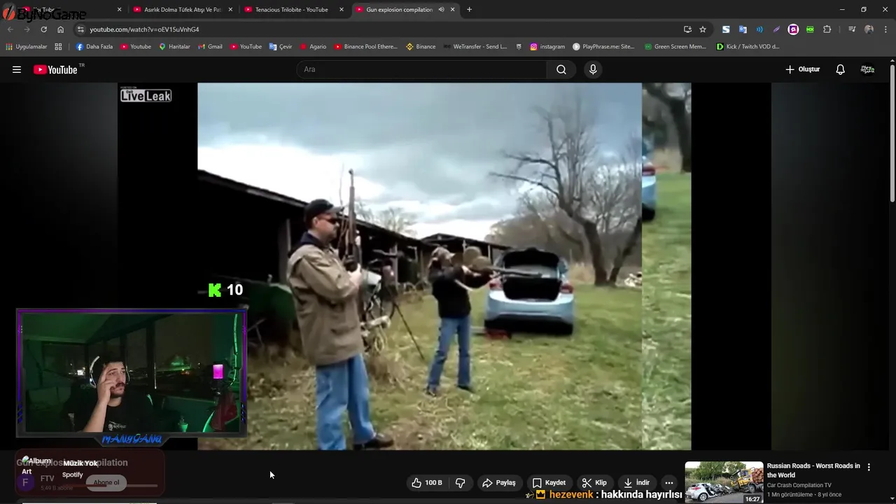Open Çevir translate bookmark
Image resolution: width=896 pixels, height=504 pixels.
281,47
